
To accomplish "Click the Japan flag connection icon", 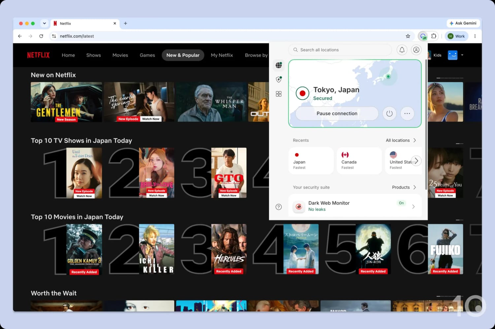I will pyautogui.click(x=302, y=93).
